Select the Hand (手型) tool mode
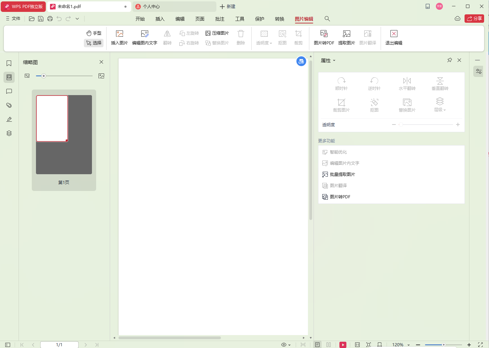Viewport: 489px width, 348px height. pos(94,33)
